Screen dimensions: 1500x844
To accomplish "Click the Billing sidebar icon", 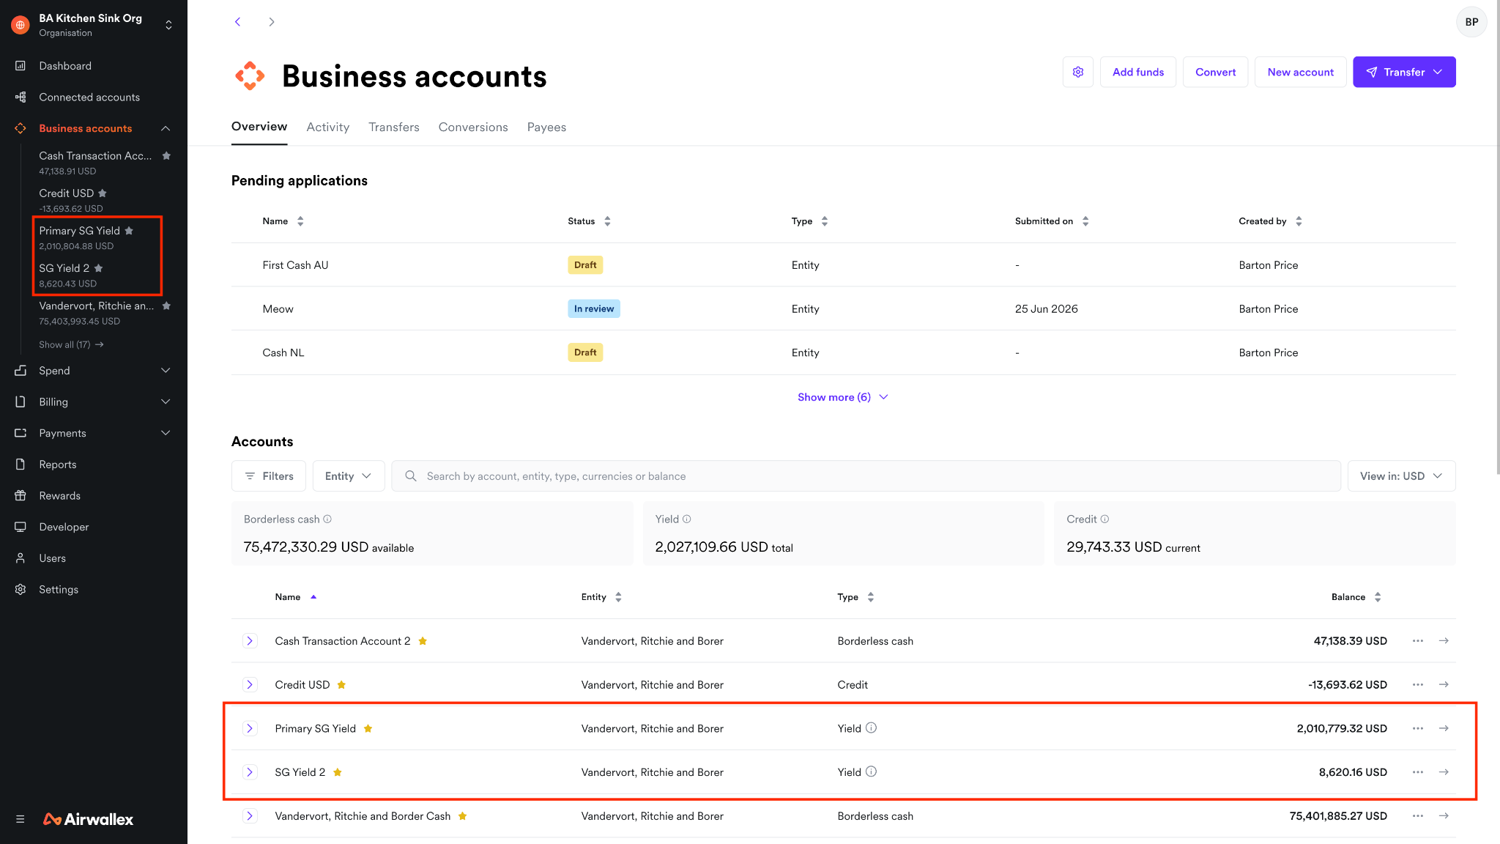I will coord(21,402).
